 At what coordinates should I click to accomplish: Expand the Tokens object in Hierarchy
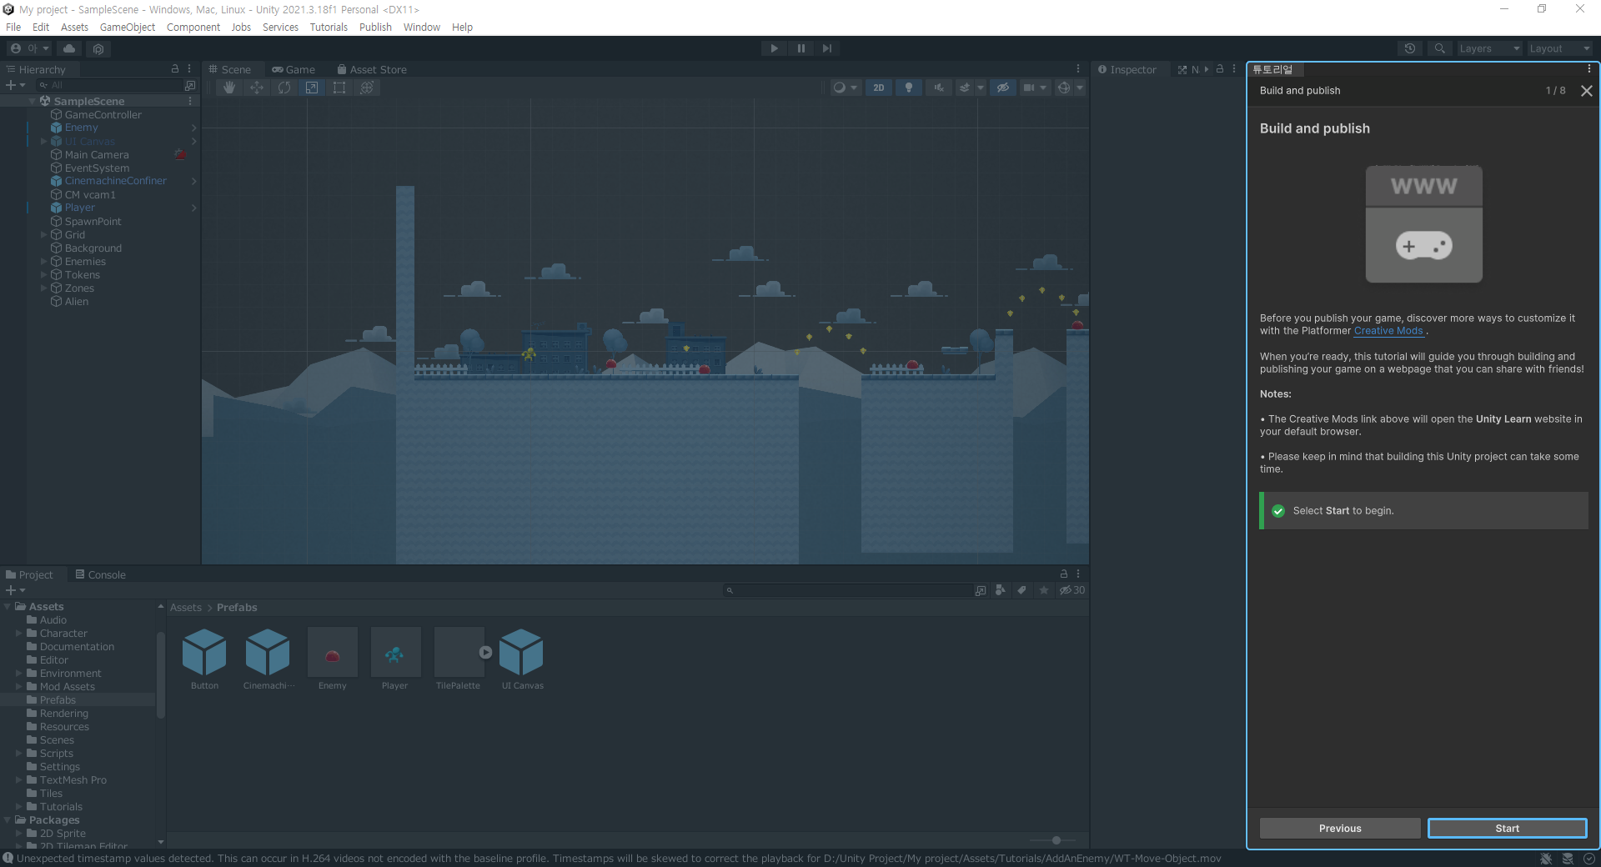[44, 275]
